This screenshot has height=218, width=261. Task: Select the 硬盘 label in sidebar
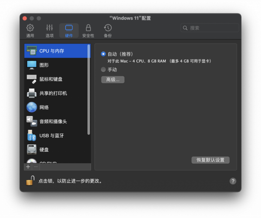44,150
